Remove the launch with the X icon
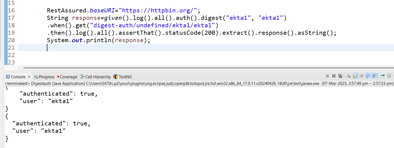Image resolution: width=394 pixels, height=148 pixels. tap(334, 76)
